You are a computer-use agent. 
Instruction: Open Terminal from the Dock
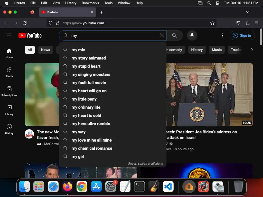click(x=139, y=186)
